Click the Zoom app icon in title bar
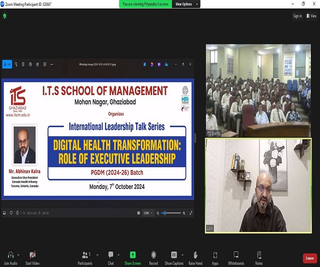Viewport: 320px width, 267px height. (2, 4)
